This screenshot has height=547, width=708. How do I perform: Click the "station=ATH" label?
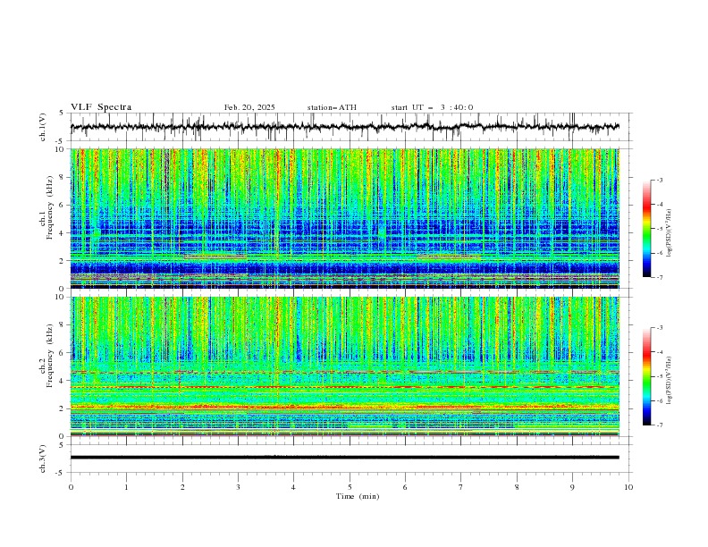point(332,107)
